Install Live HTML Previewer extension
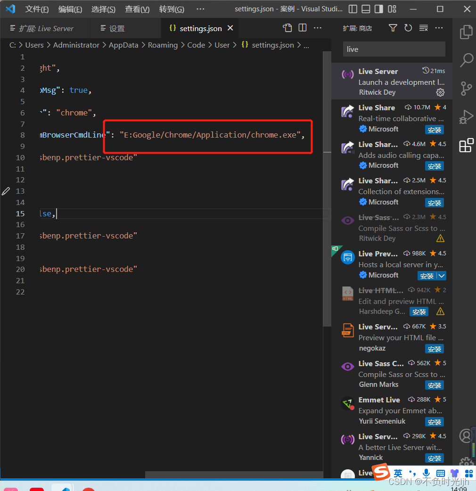The width and height of the screenshot is (476, 491). click(419, 312)
